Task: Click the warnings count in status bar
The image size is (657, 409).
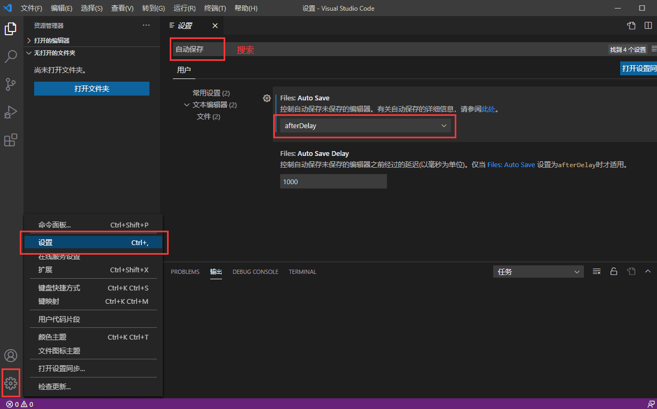Action: click(28, 404)
